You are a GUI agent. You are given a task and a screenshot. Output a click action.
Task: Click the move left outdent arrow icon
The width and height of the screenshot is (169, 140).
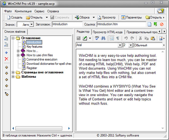coord(7,79)
